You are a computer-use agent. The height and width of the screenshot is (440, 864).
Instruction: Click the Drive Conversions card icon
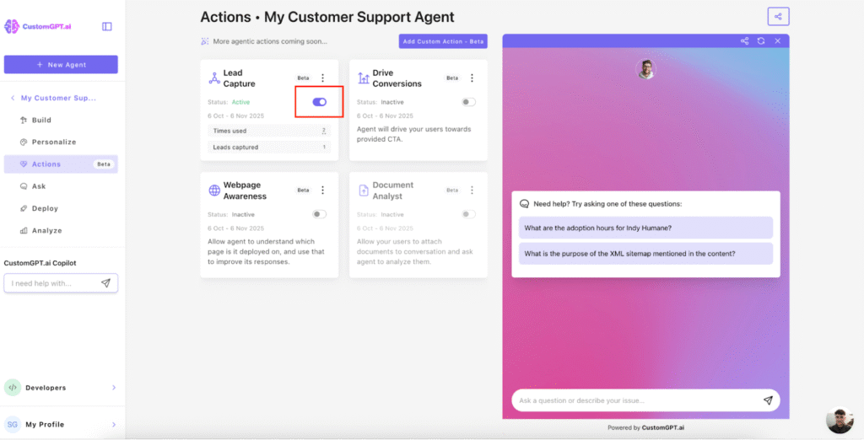(363, 78)
